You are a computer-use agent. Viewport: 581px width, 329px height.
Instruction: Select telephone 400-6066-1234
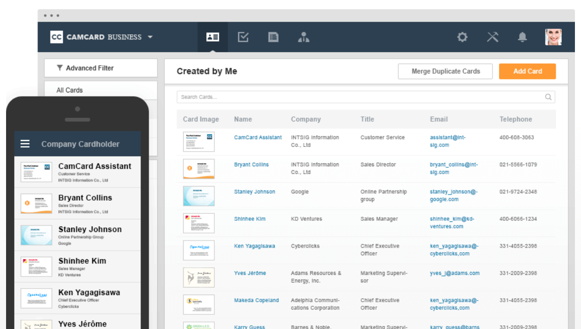(x=518, y=219)
